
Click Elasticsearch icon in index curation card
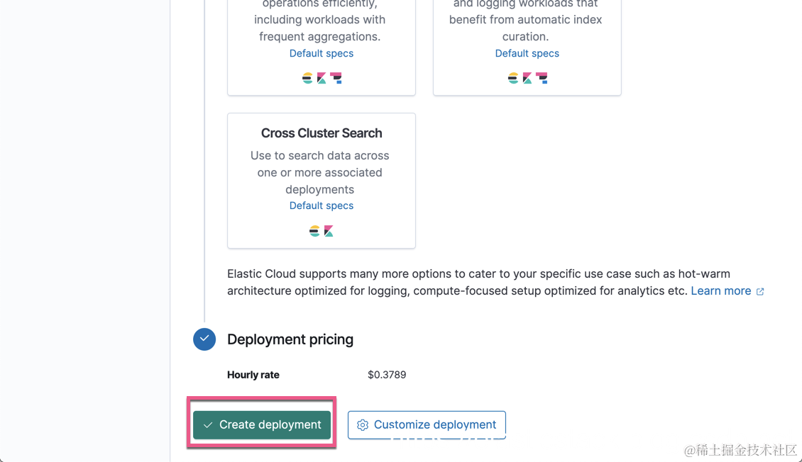[513, 78]
